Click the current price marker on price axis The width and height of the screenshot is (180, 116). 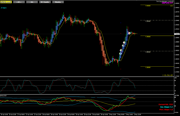click(x=177, y=34)
